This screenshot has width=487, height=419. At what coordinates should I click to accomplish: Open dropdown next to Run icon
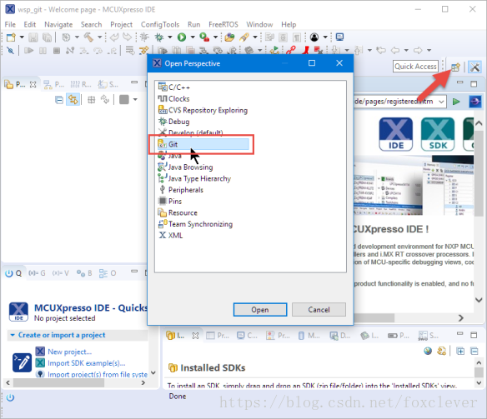coord(193,37)
